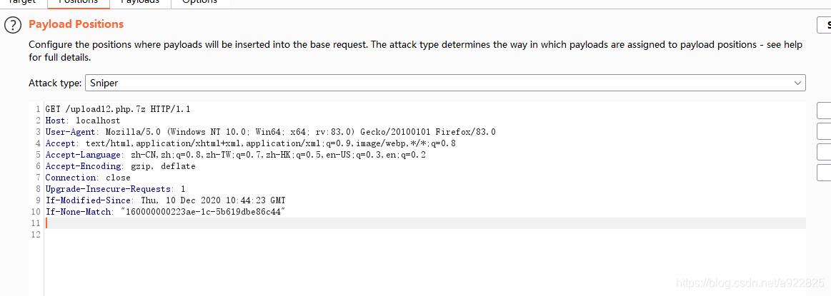Click the If-Modified-Since header date
831x296 pixels.
[213, 200]
